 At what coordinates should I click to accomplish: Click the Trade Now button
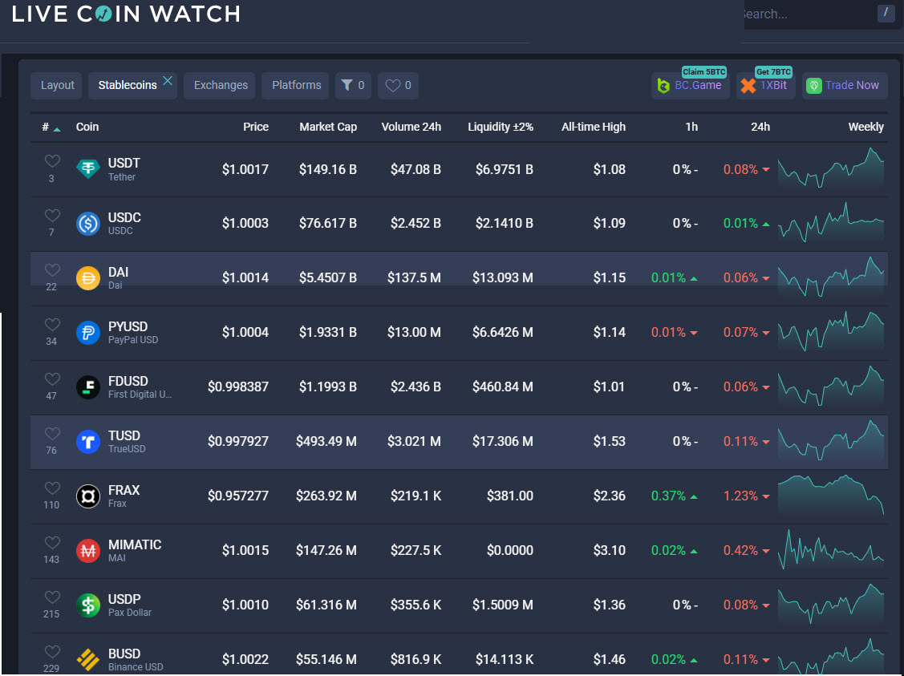click(845, 85)
